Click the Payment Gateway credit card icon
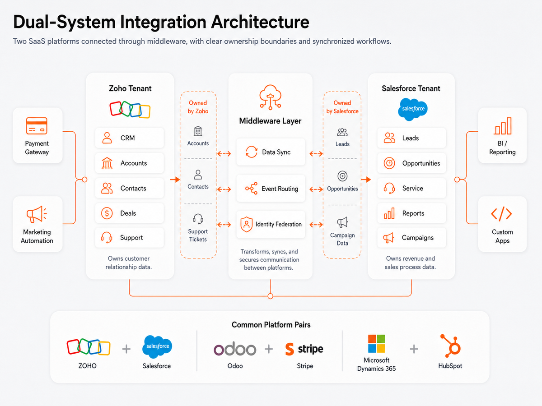The width and height of the screenshot is (542, 406). coord(37,126)
